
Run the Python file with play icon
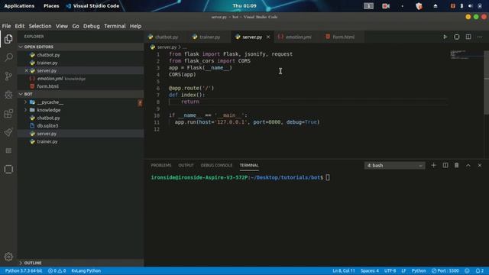pyautogui.click(x=445, y=37)
